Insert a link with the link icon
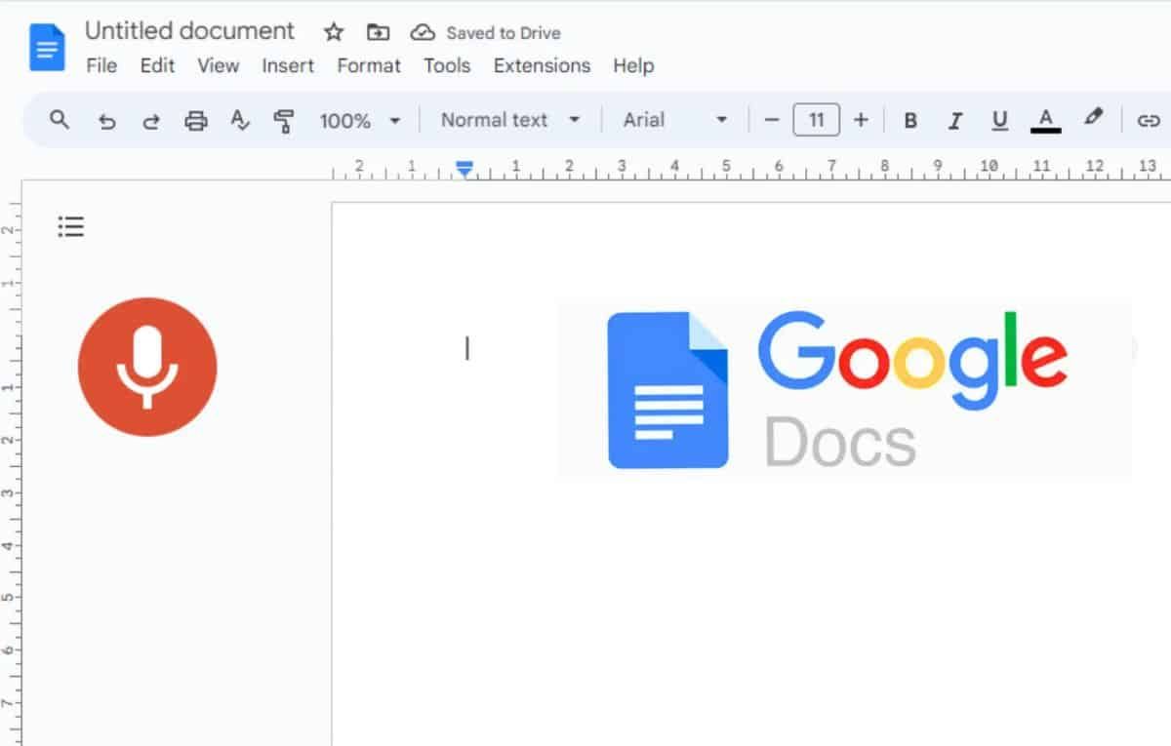 pos(1148,121)
